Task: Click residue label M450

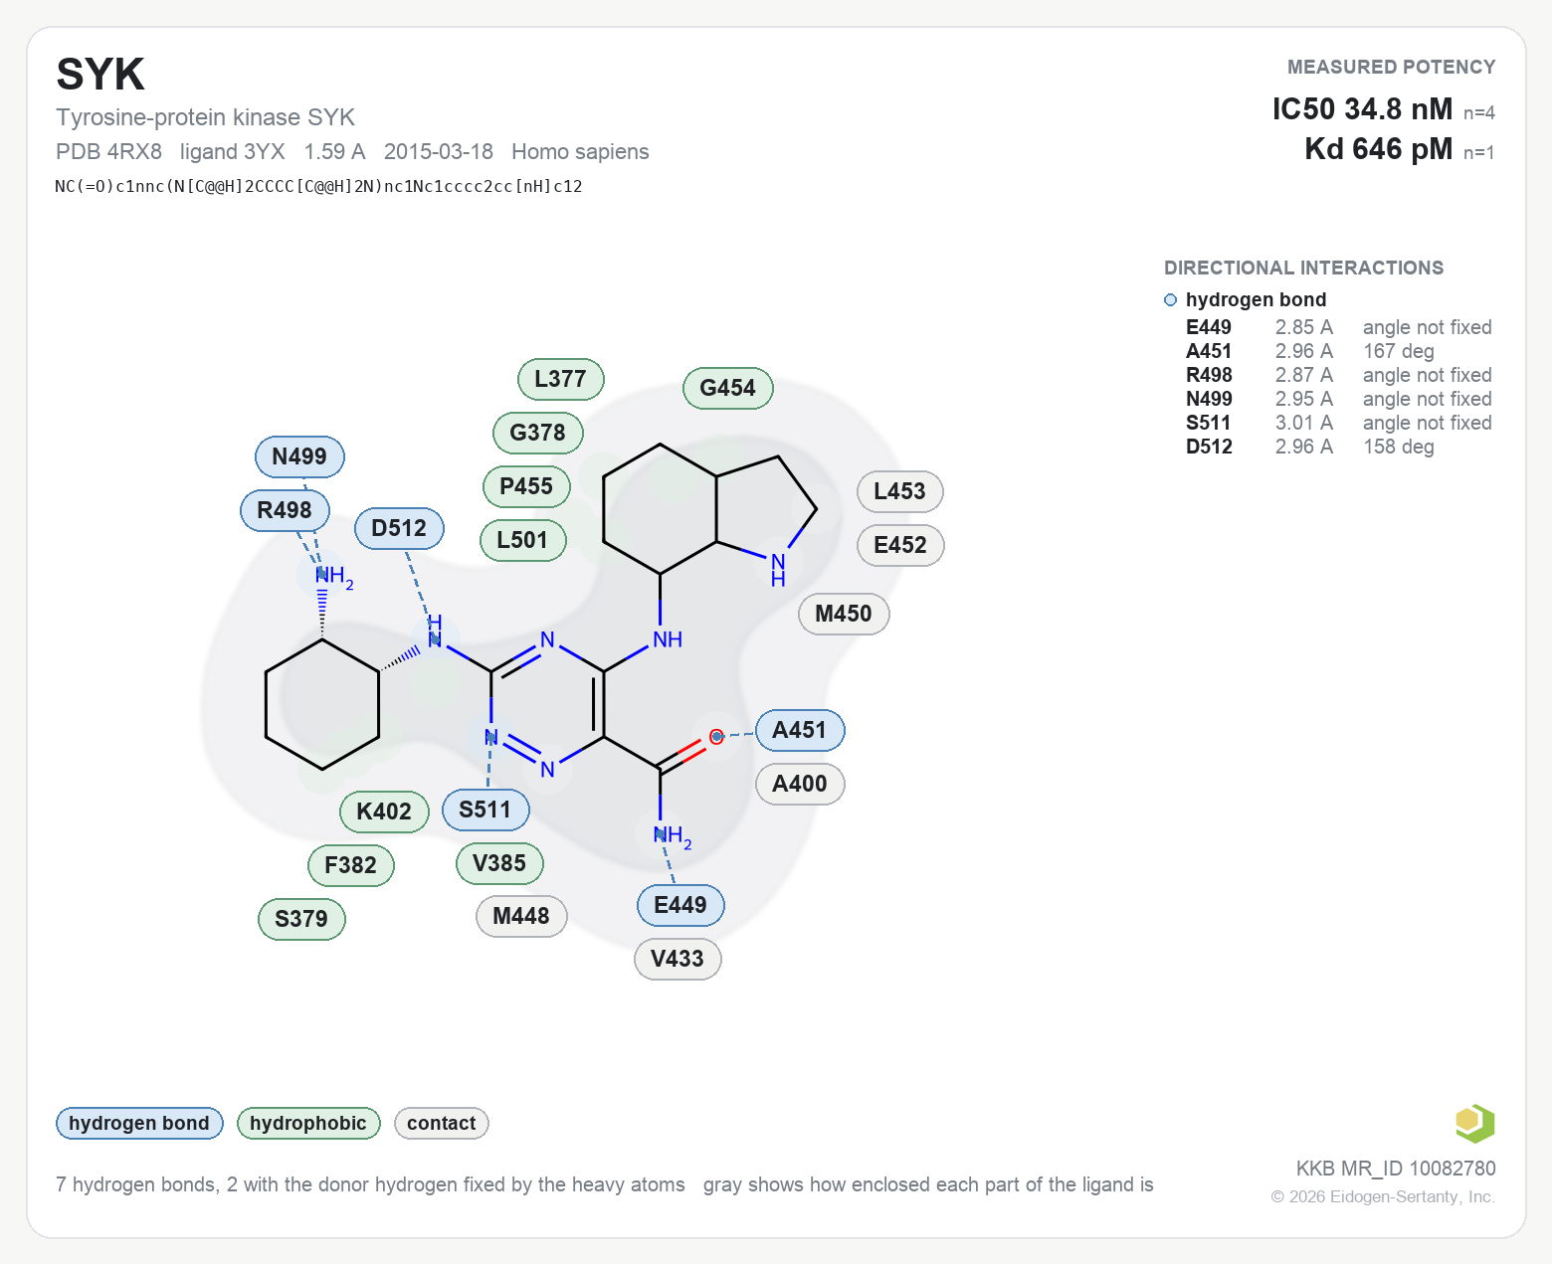Action: pyautogui.click(x=845, y=614)
